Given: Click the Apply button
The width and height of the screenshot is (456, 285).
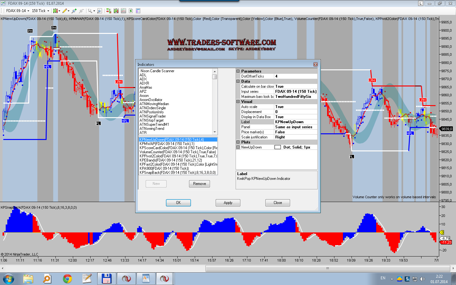Looking at the screenshot, I should [228, 203].
